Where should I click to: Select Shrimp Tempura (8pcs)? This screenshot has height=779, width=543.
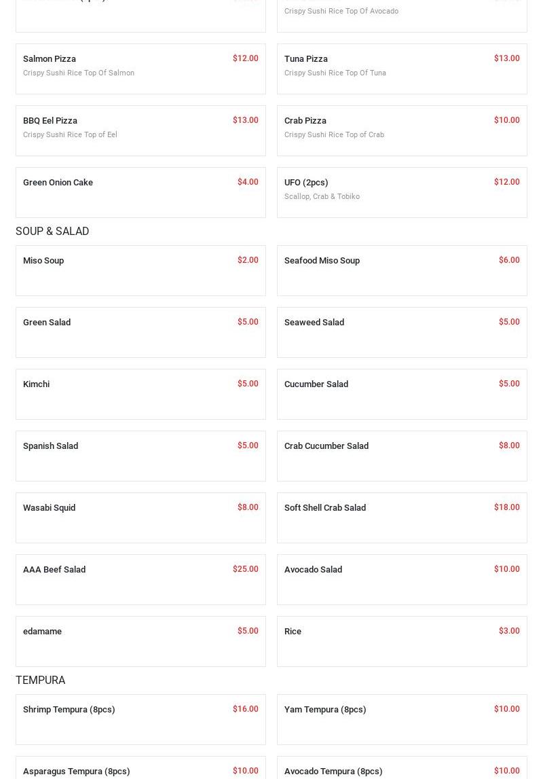coord(141,719)
